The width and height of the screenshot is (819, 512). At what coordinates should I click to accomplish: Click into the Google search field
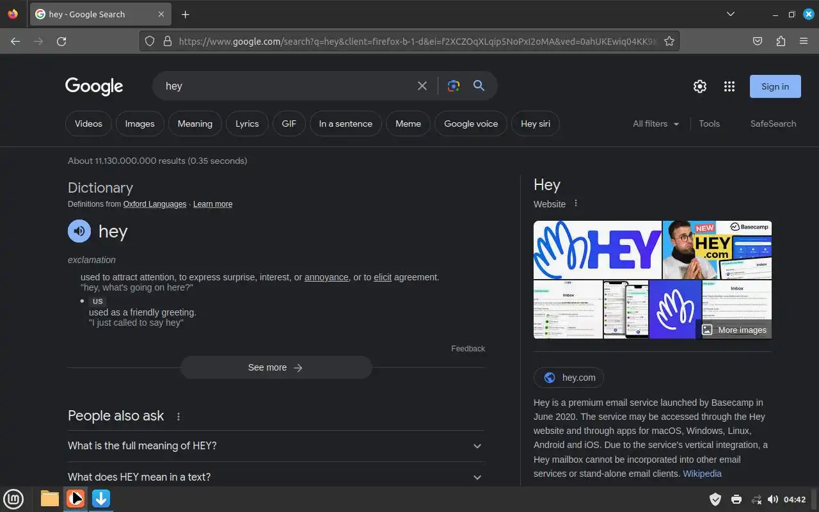(288, 86)
